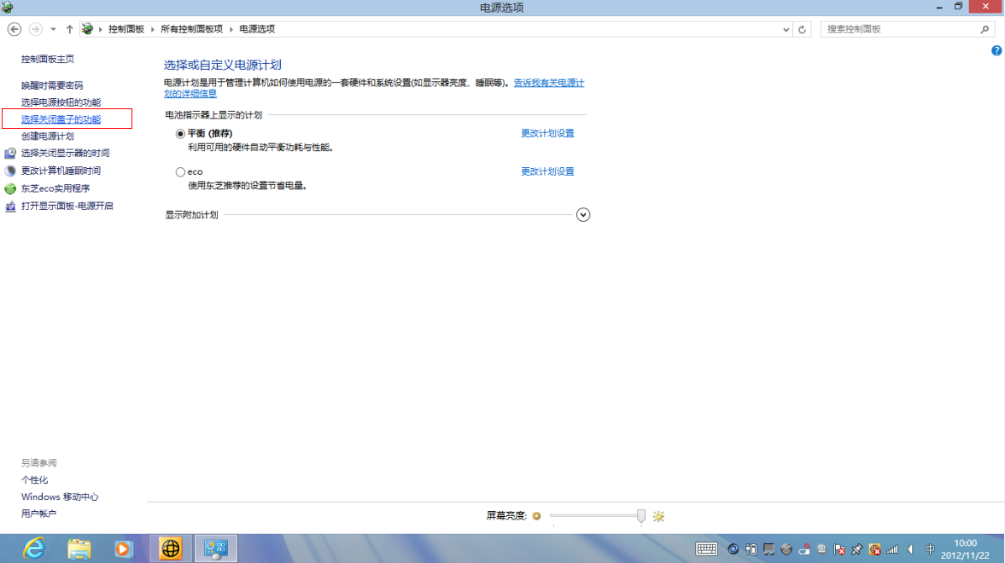Click the back navigation arrow button

pyautogui.click(x=14, y=29)
